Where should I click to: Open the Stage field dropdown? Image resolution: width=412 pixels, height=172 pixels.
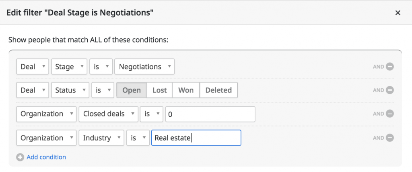pyautogui.click(x=69, y=67)
